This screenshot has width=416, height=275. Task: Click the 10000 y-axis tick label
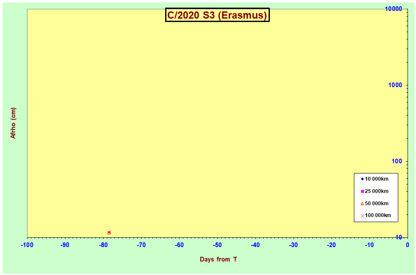click(x=394, y=9)
